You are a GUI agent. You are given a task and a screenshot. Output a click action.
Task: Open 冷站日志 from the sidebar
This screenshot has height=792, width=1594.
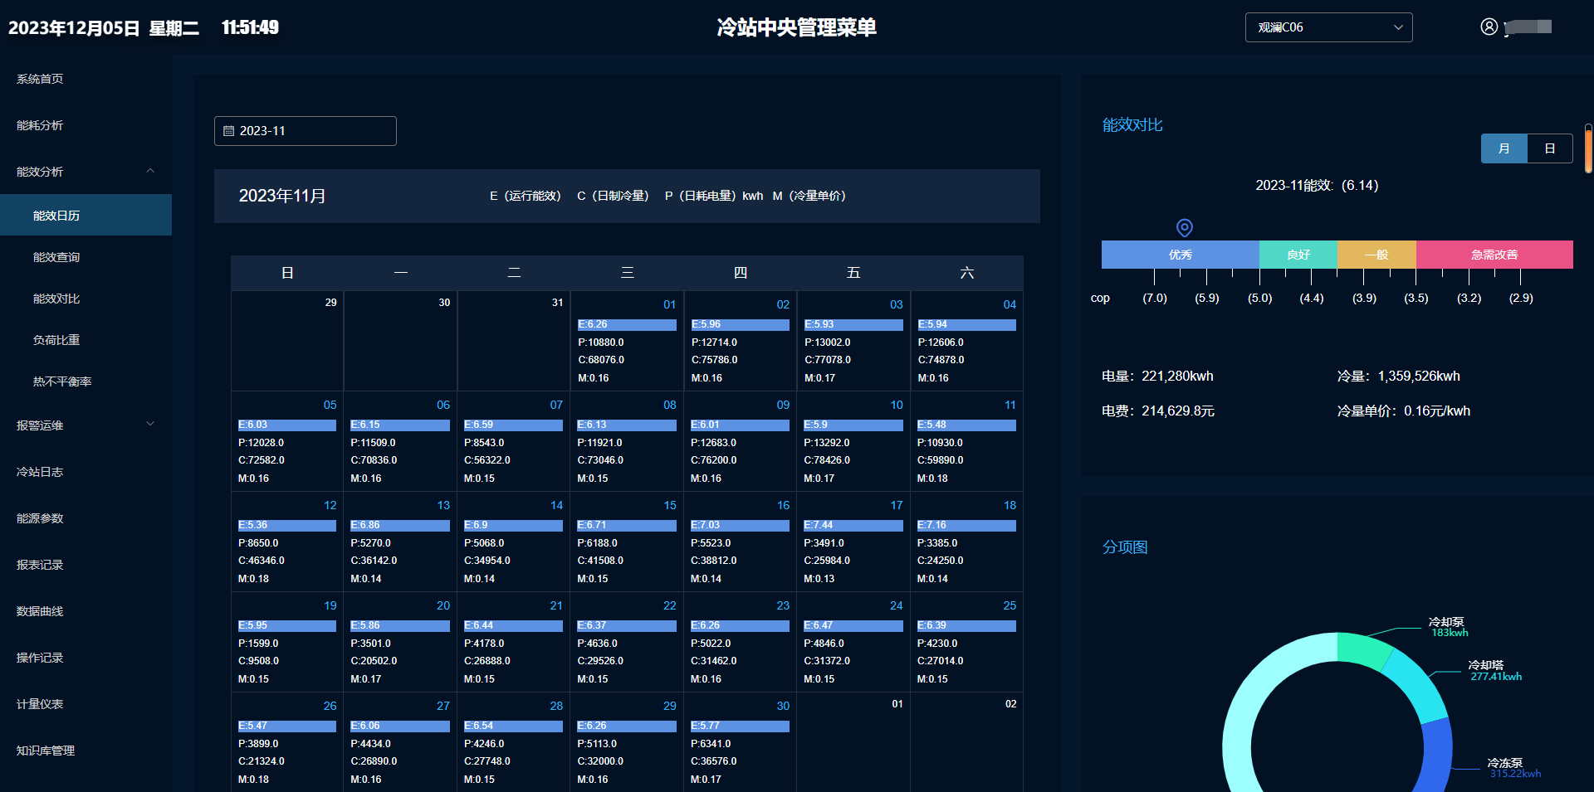pos(40,472)
